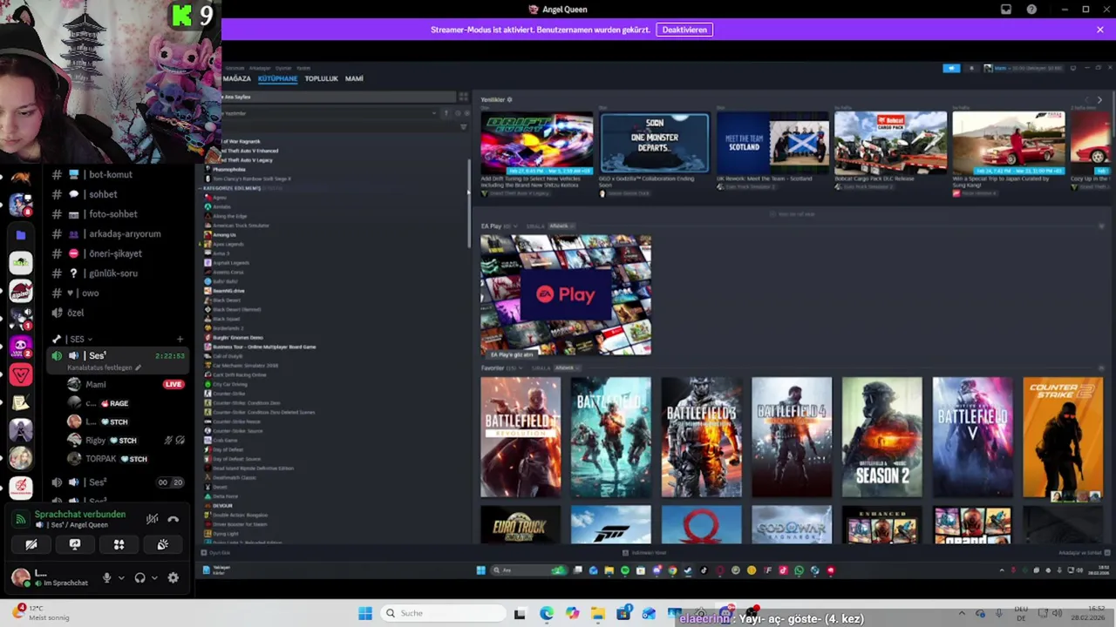Open Bobcat Cargo Pack news card
The width and height of the screenshot is (1116, 627).
[x=890, y=142]
